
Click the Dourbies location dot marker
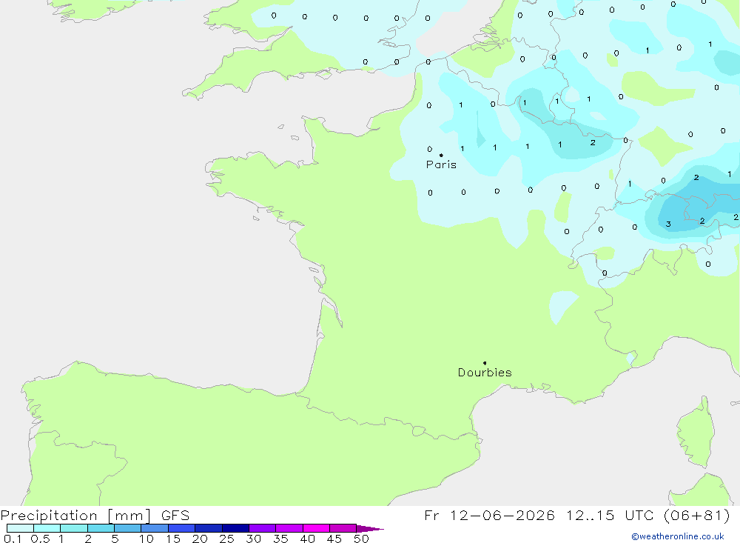click(485, 363)
